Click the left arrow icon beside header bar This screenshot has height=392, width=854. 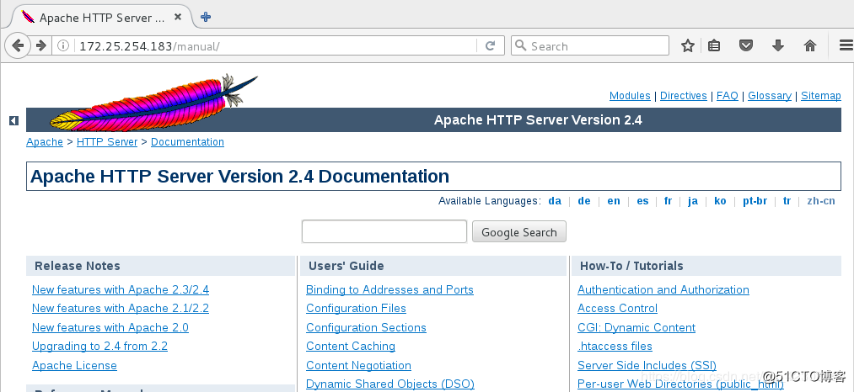(x=13, y=120)
